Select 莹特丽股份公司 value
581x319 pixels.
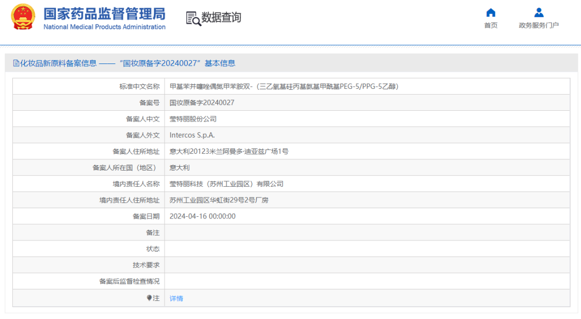click(193, 119)
